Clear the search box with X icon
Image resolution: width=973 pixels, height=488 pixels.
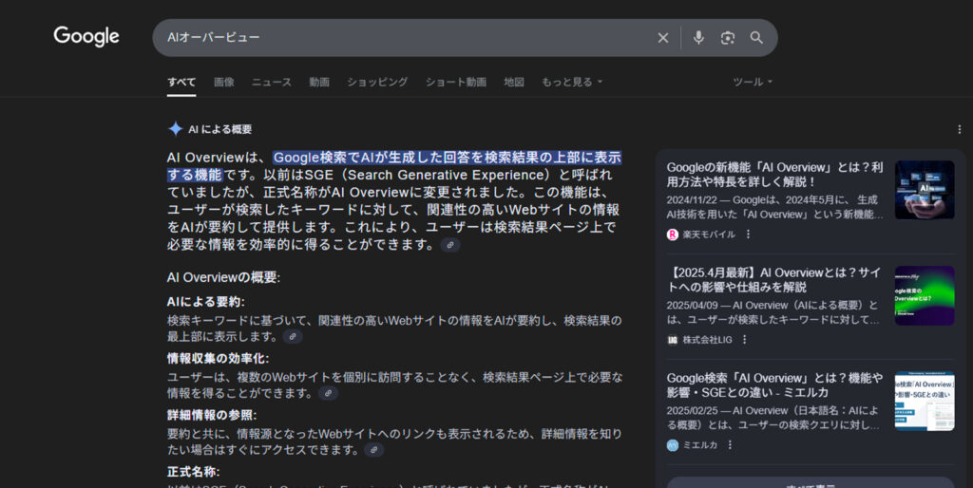tap(662, 38)
